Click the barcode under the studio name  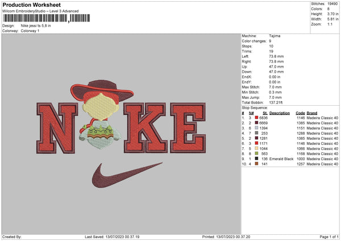(x=46, y=18)
